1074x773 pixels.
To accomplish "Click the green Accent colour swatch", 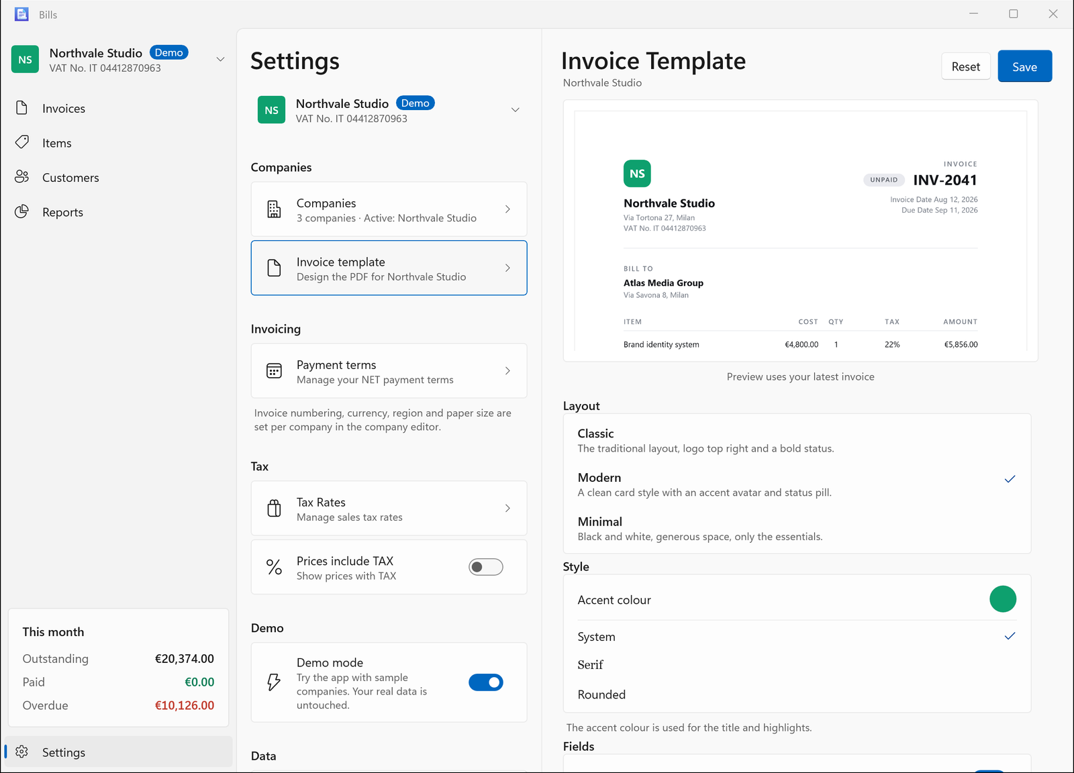I will tap(1003, 599).
